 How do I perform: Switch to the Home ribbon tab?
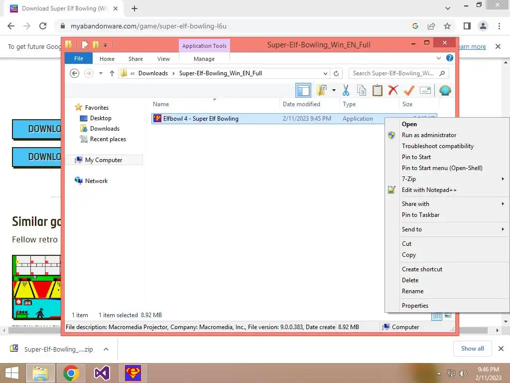coord(107,59)
